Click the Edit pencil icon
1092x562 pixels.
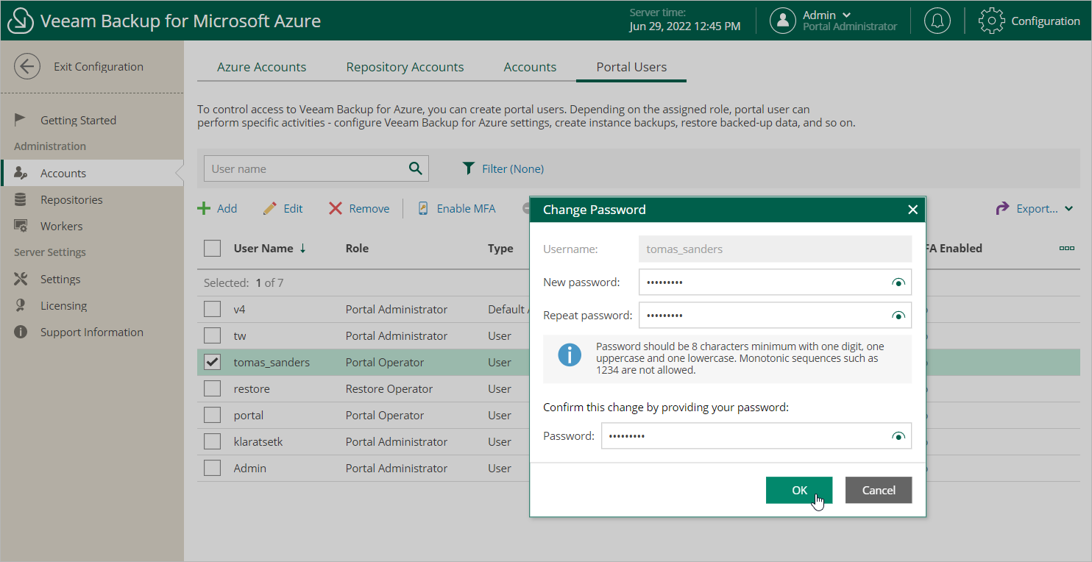click(270, 209)
